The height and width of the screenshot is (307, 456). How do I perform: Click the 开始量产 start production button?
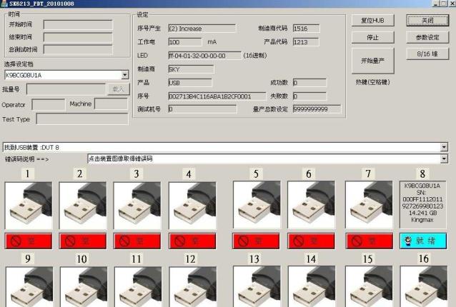(373, 61)
